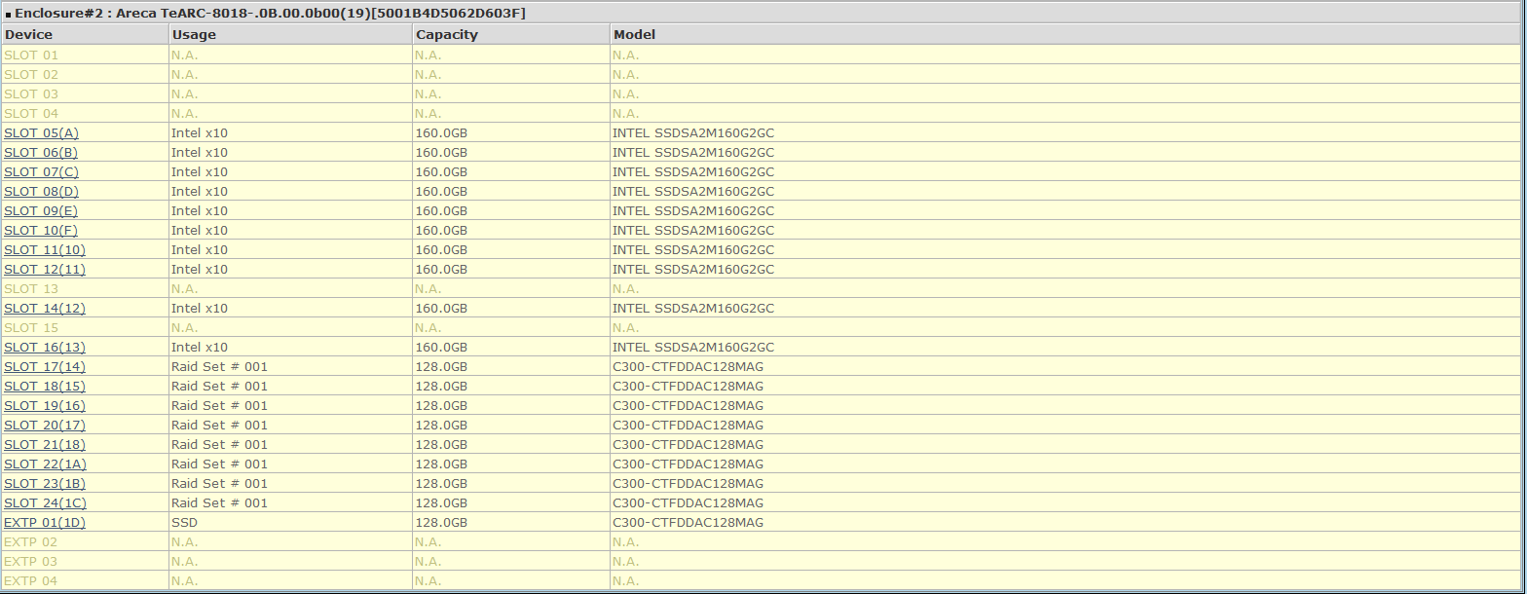This screenshot has height=594, width=1527.
Task: Select the Enclosure#2 Areca title text
Action: pyautogui.click(x=270, y=14)
